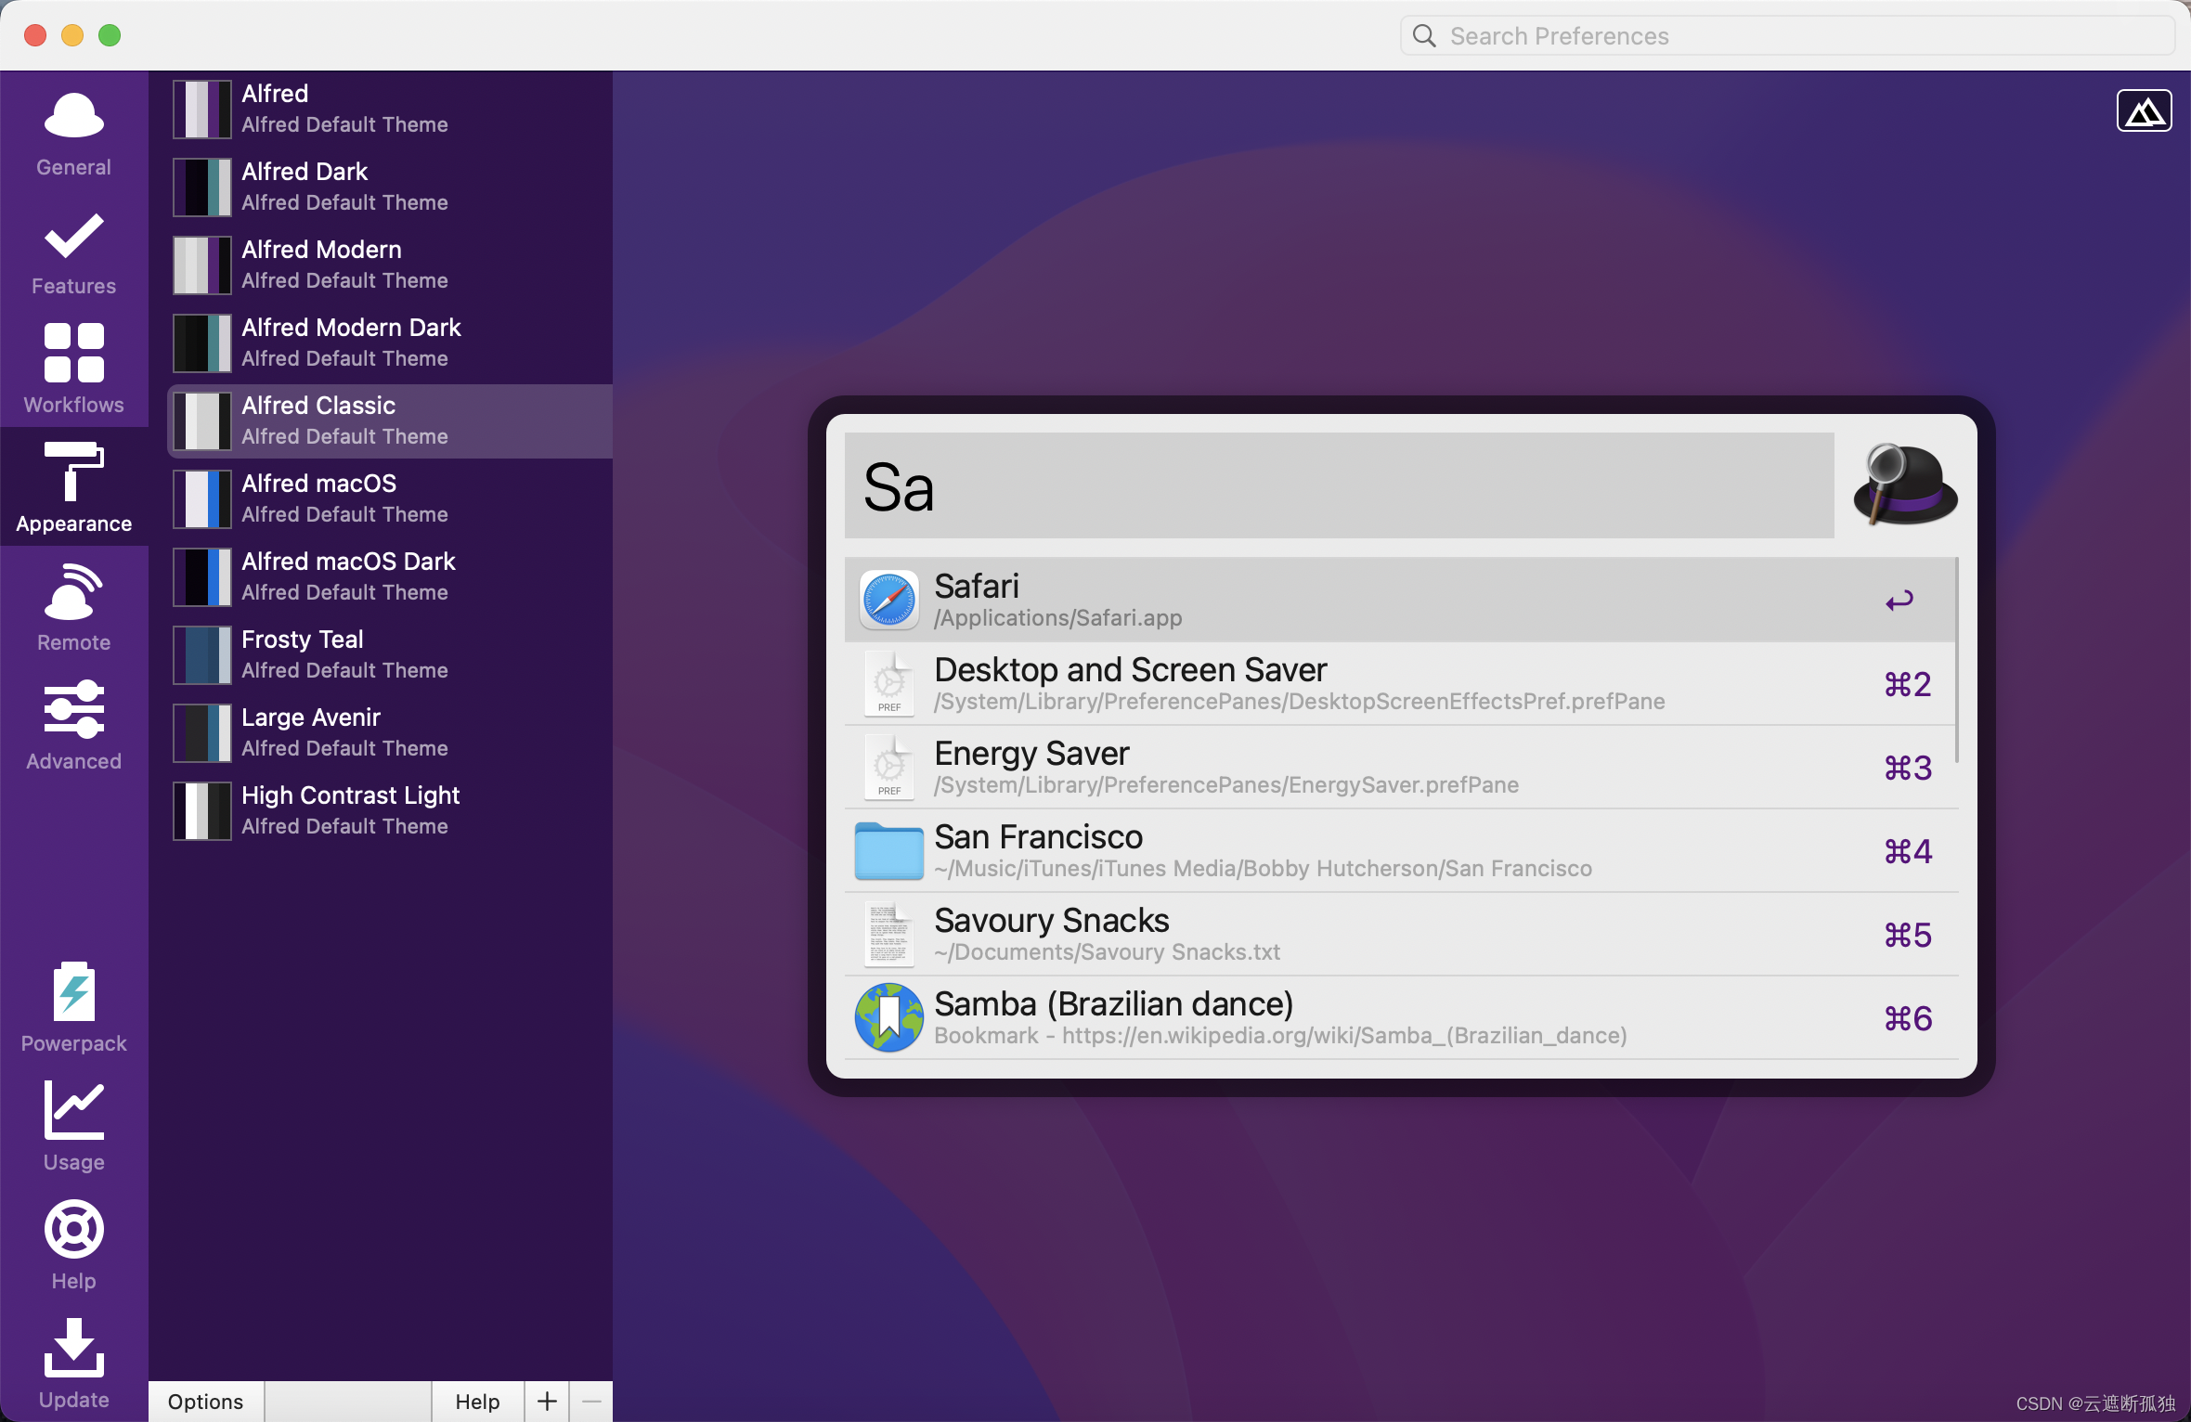The image size is (2191, 1422).
Task: Click the San Francisco result title
Action: click(x=1038, y=836)
